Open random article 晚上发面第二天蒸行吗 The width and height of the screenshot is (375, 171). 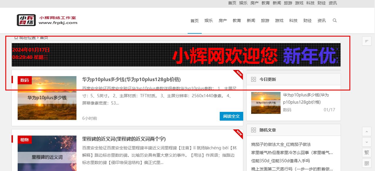coord(292,169)
